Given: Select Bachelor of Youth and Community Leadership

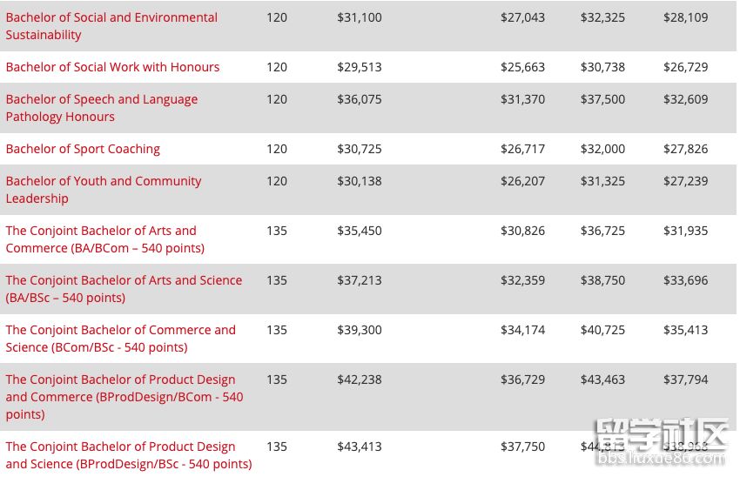Looking at the screenshot, I should [x=104, y=190].
